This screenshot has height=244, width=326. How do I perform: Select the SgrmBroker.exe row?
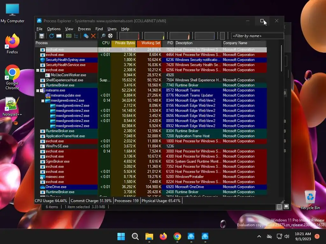[151, 161]
